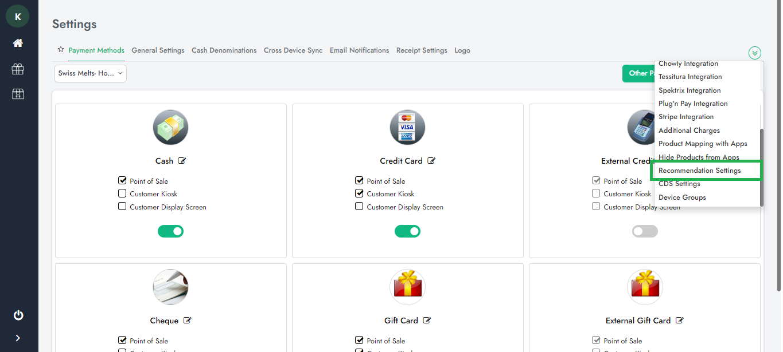Open the gift box sidebar icon
Viewport: 783px width, 352px height.
pos(18,69)
